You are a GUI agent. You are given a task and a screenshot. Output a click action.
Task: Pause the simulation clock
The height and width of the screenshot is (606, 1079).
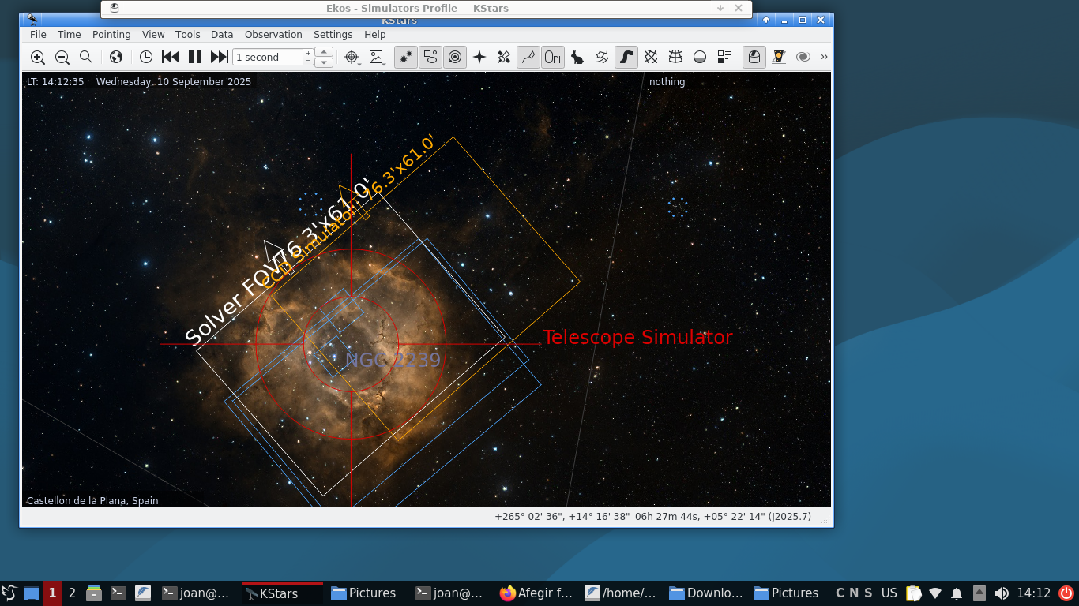(195, 57)
